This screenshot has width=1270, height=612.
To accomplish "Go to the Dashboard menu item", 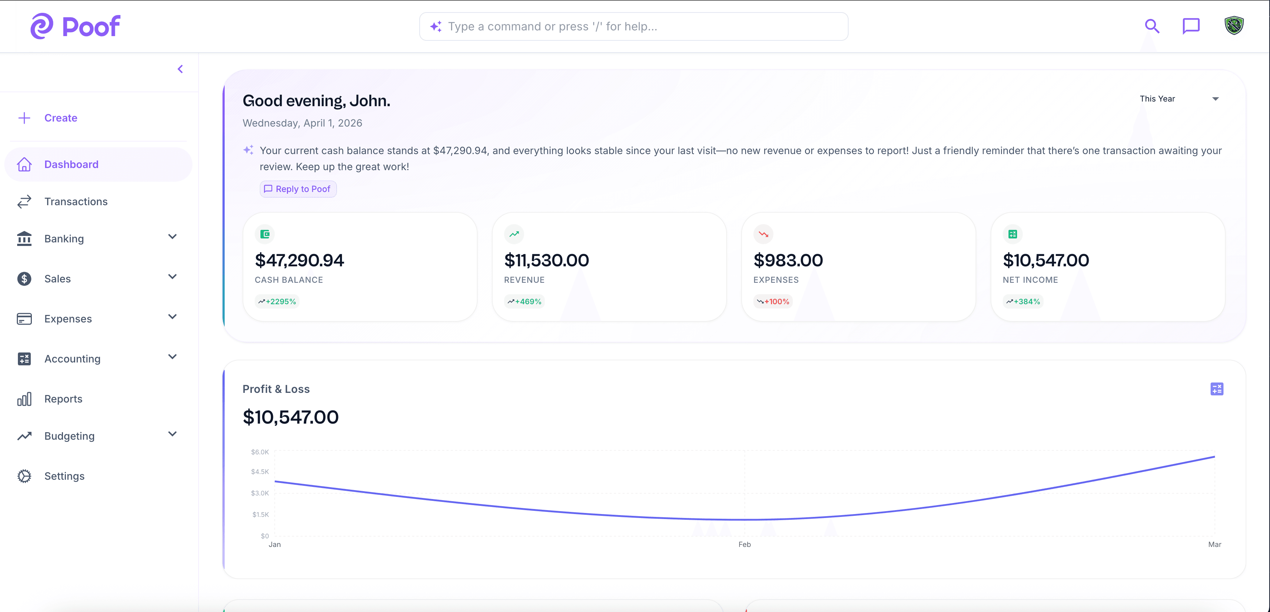I will pos(72,164).
